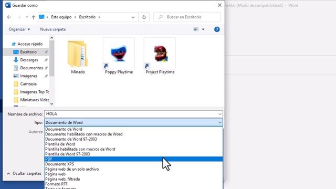
Task: Select the Project Playtime shortcut
Action: coord(160,56)
